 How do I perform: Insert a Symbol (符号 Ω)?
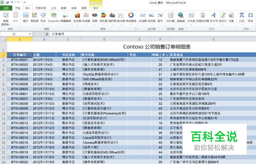point(250,17)
